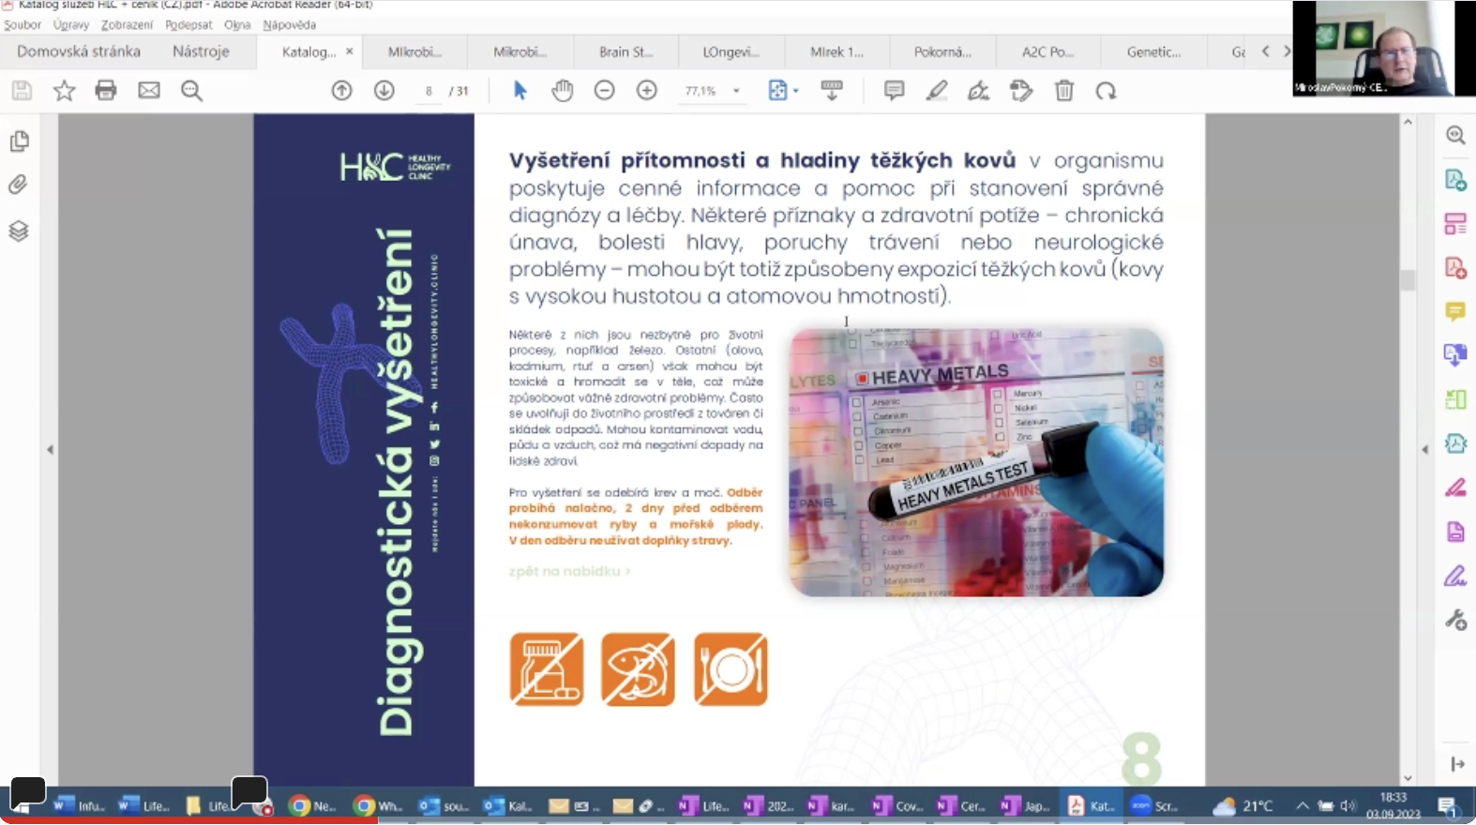Image resolution: width=1476 pixels, height=825 pixels.
Task: Switch to the Brain St... document tab
Action: point(625,52)
